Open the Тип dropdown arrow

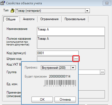(87, 11)
